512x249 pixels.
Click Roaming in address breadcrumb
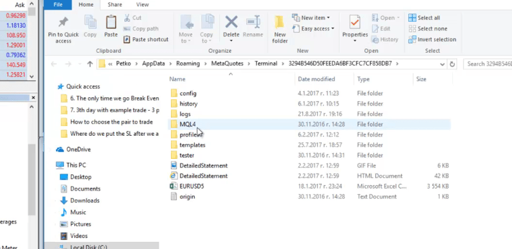[x=188, y=64]
